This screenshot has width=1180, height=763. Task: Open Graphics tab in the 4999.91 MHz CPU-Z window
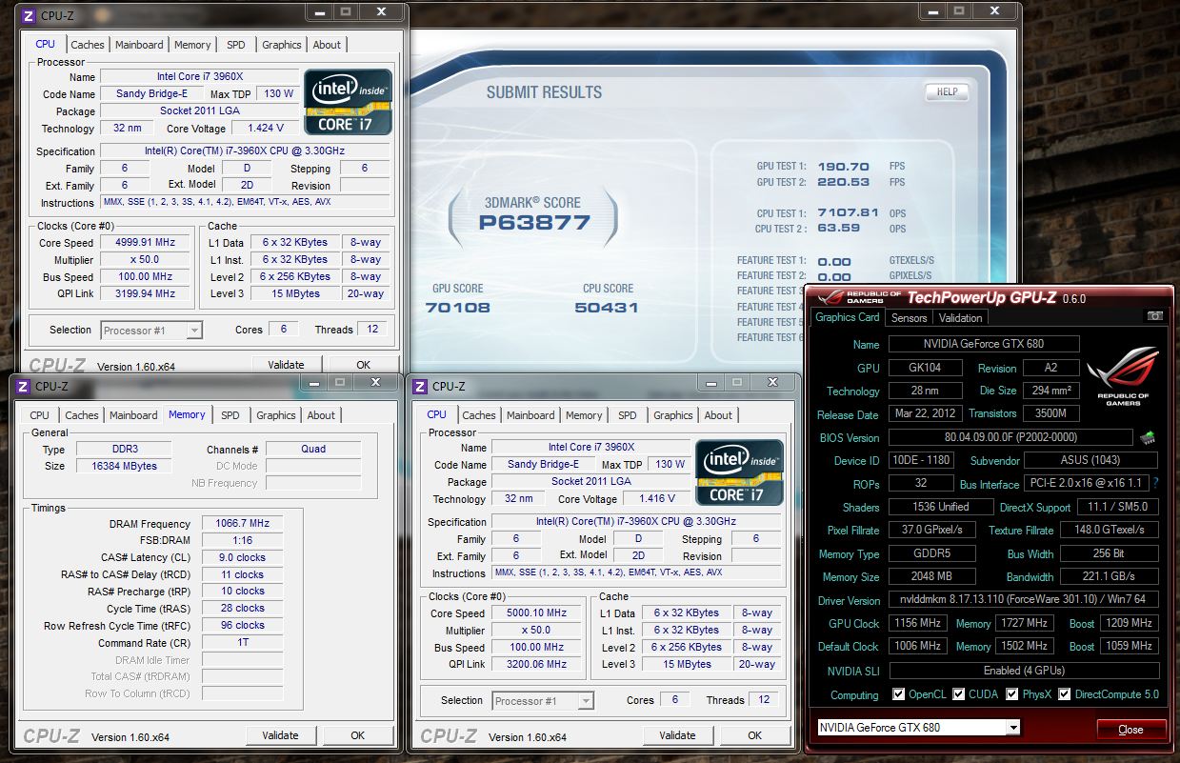coord(282,45)
